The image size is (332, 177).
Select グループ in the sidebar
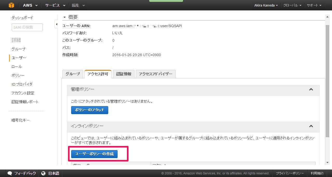(x=18, y=49)
